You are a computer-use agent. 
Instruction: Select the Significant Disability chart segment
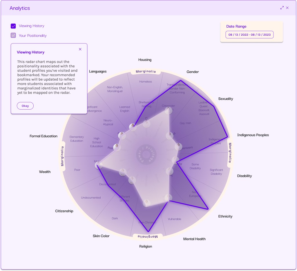[216, 172]
